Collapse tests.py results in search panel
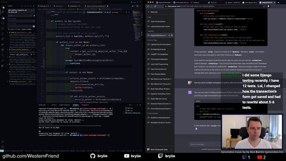Viewport: 286px width, 161px height. pos(8,33)
